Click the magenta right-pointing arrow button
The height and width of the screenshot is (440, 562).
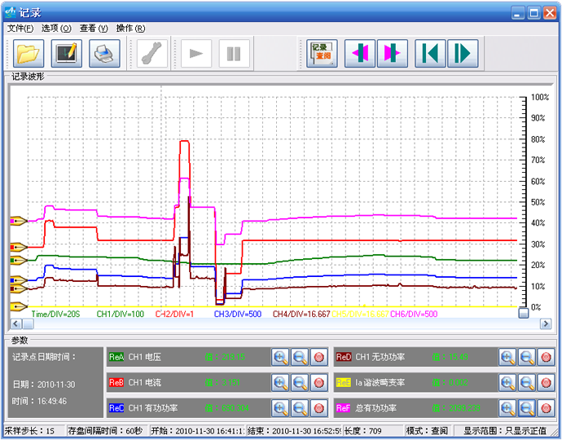point(391,54)
